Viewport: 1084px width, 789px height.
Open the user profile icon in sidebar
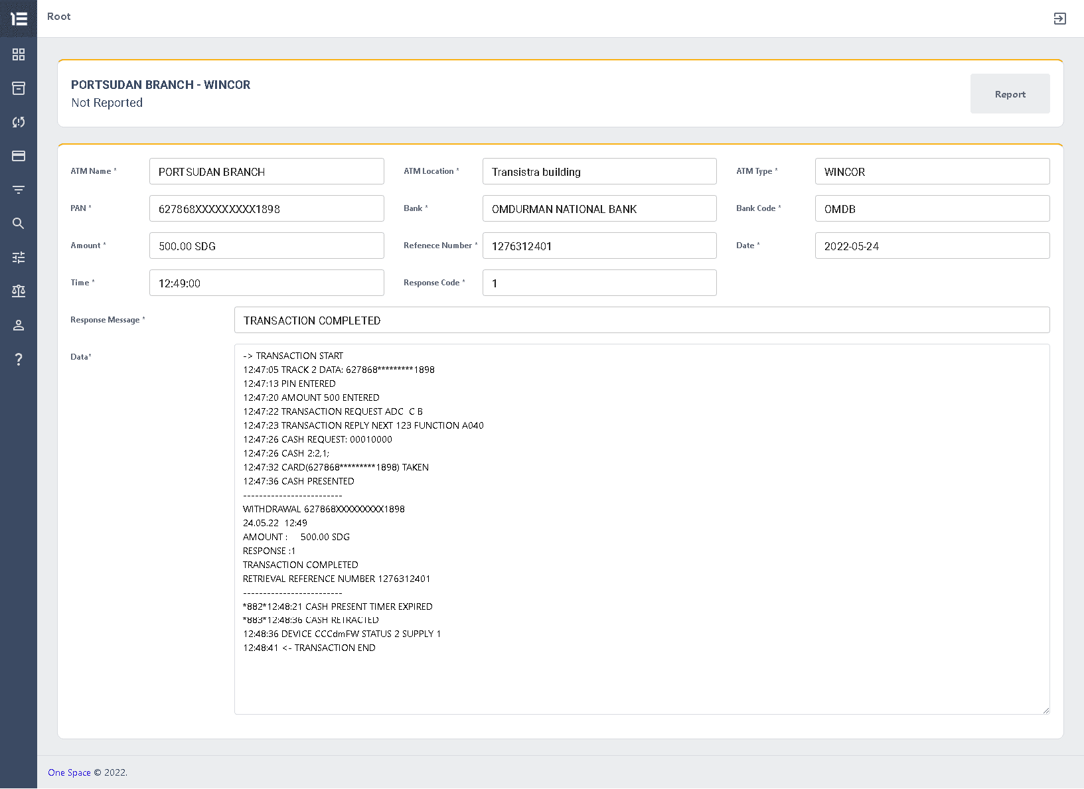[x=18, y=325]
